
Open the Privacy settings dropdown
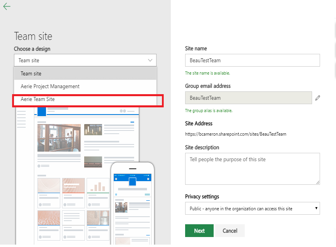coord(253,208)
